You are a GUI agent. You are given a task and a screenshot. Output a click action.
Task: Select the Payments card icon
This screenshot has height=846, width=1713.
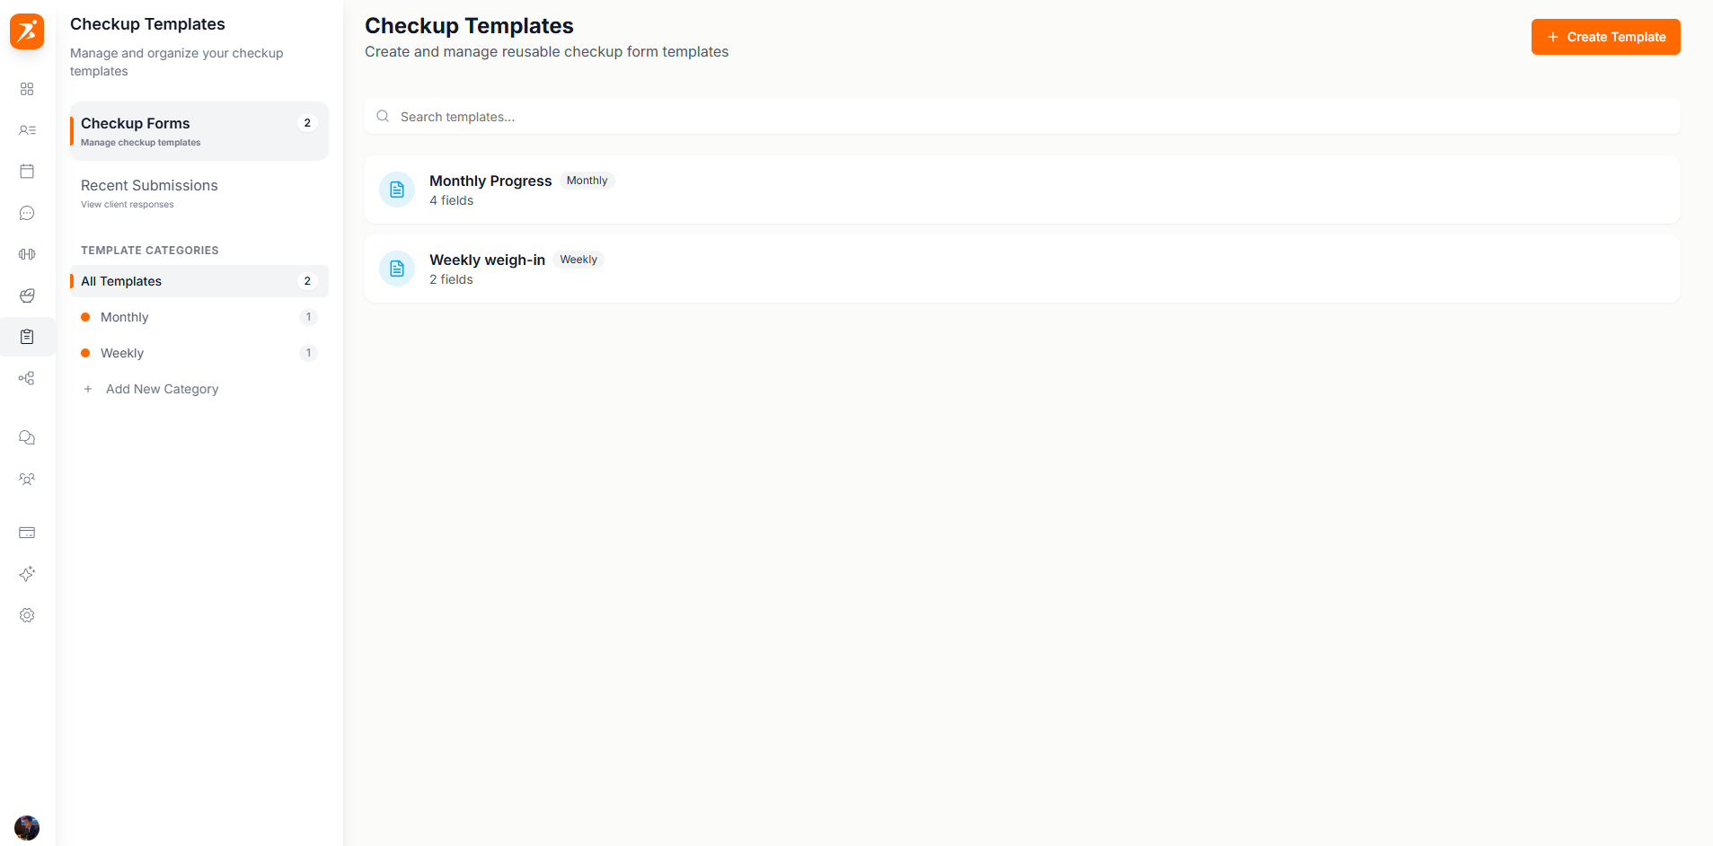(x=27, y=533)
